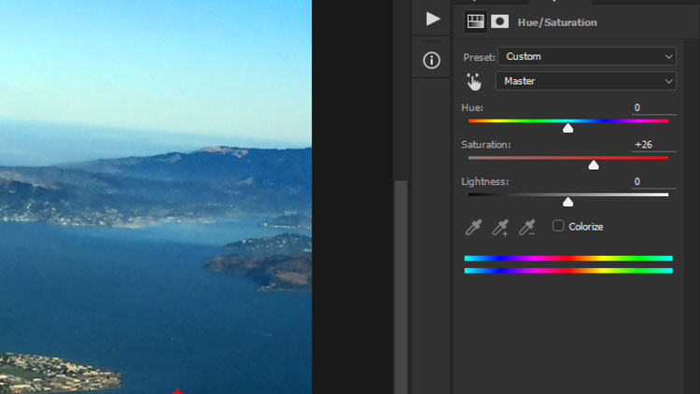Click the lower color range bar

coord(568,270)
